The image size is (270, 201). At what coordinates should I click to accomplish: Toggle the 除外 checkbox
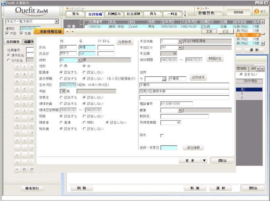pyautogui.click(x=162, y=136)
